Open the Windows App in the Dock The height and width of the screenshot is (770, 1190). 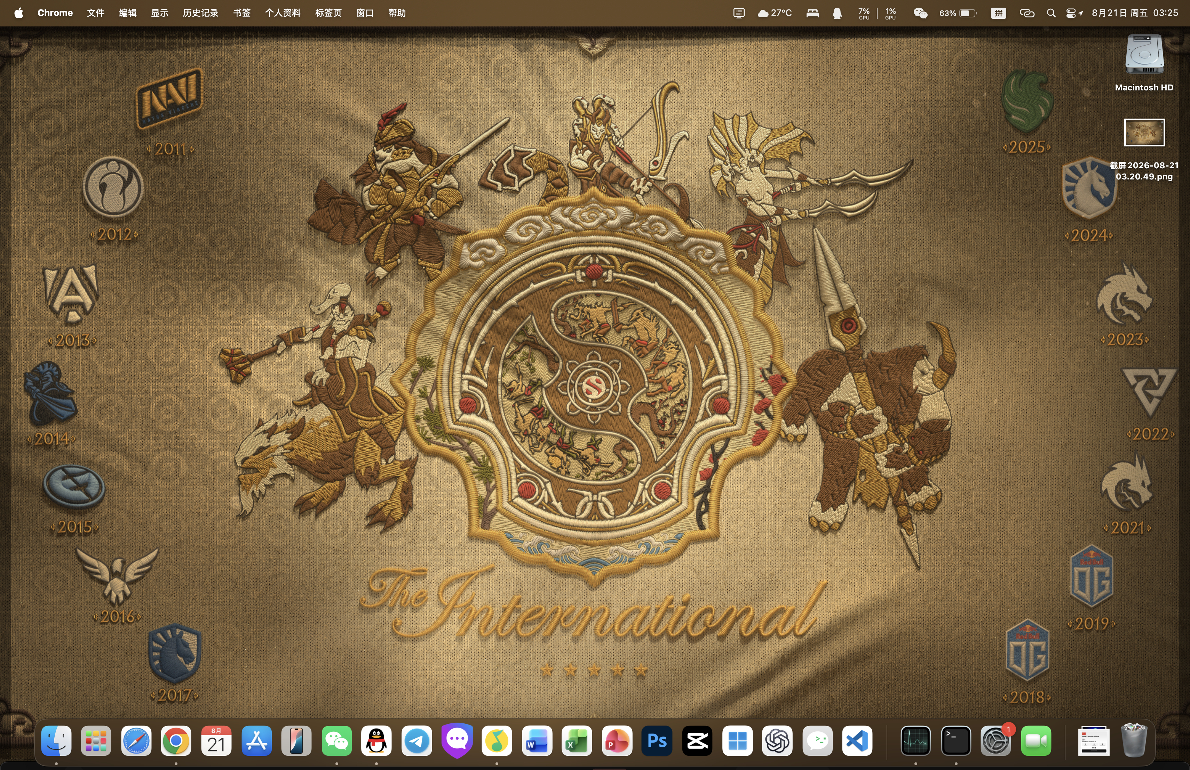click(738, 740)
